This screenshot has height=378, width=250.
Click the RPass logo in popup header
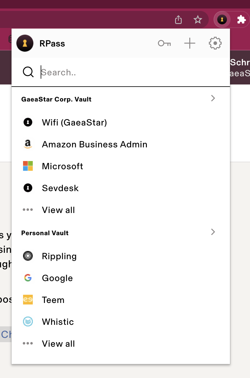pyautogui.click(x=25, y=43)
